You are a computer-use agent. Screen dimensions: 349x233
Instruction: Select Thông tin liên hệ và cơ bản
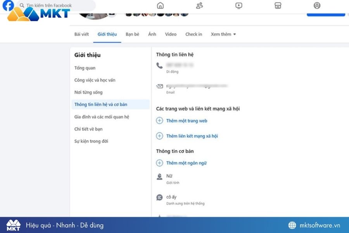pyautogui.click(x=111, y=104)
